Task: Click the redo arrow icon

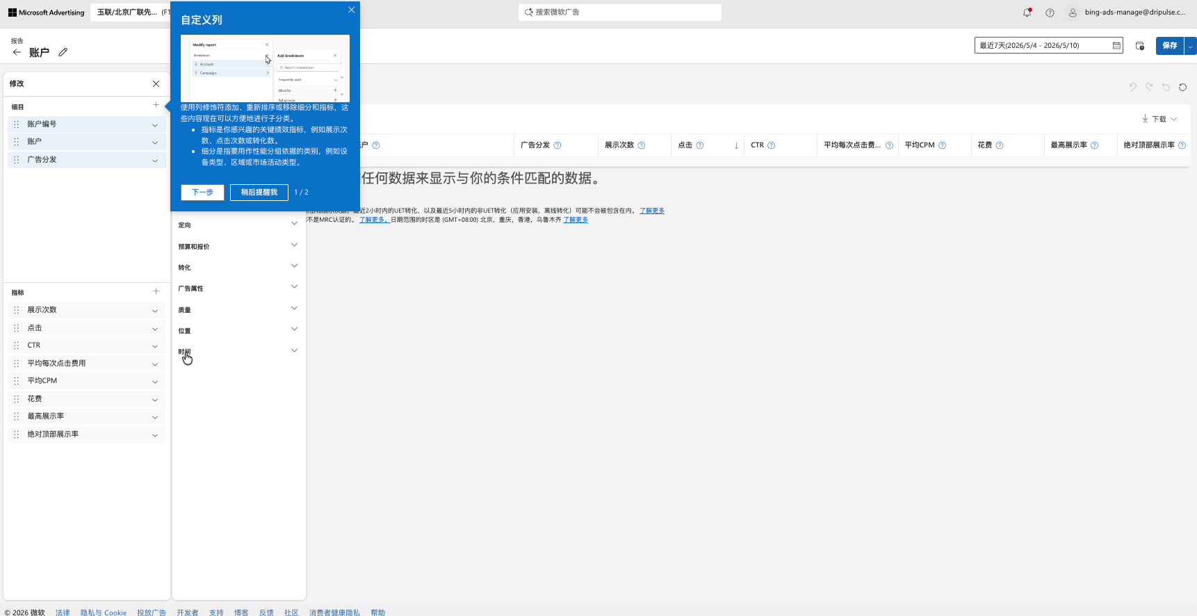Action: click(x=1149, y=87)
